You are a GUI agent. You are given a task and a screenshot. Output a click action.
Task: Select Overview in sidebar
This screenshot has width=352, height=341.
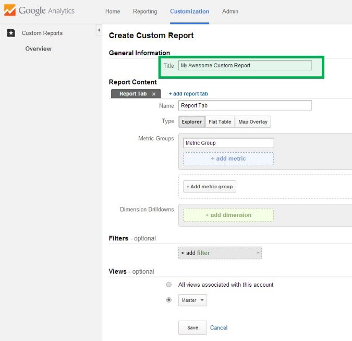[39, 48]
